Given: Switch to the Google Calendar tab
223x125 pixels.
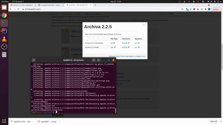Looking at the screenshot, I should click(x=51, y=5).
